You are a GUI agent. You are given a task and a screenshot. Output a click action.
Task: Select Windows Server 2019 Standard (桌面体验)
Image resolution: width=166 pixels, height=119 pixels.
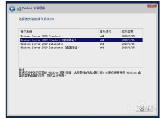tap(81, 40)
